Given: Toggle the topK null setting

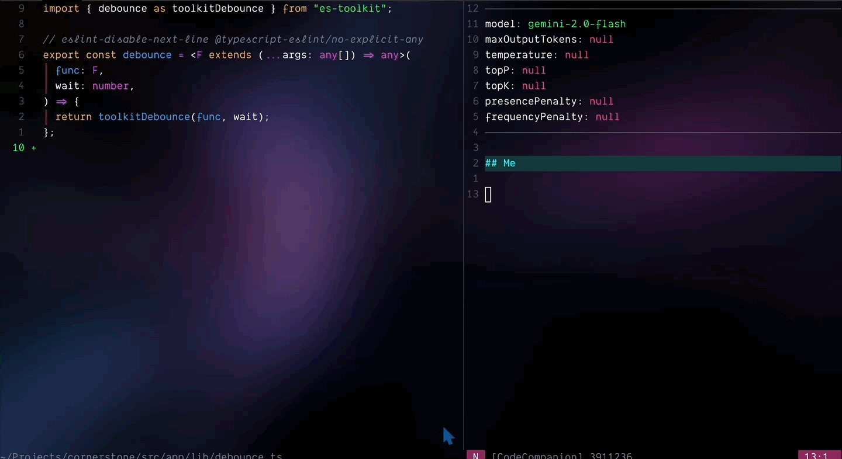Looking at the screenshot, I should 533,86.
